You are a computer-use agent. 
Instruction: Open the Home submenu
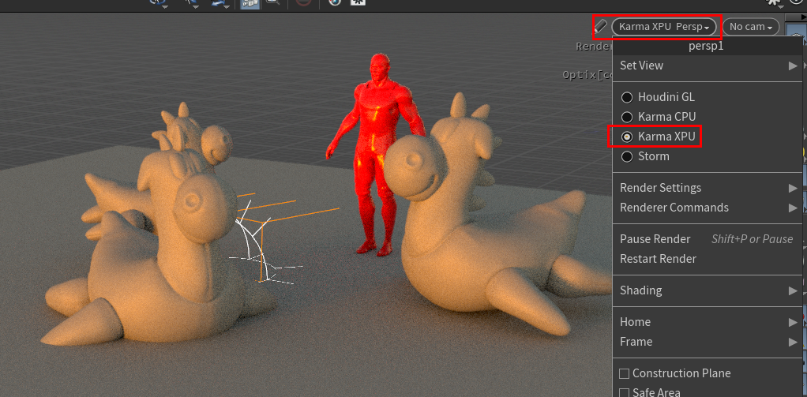pos(708,322)
